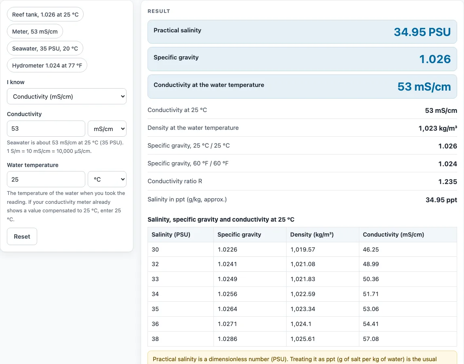Select the Conductivity ratio R value 1.235
This screenshot has height=364, width=464.
[447, 182]
